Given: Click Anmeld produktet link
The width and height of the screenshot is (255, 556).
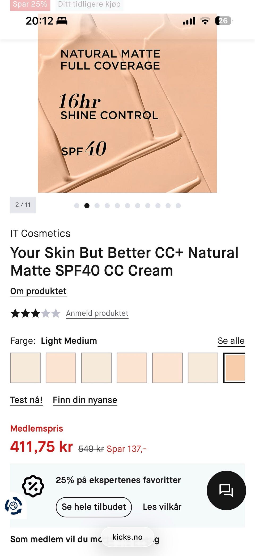Looking at the screenshot, I should pyautogui.click(x=97, y=313).
